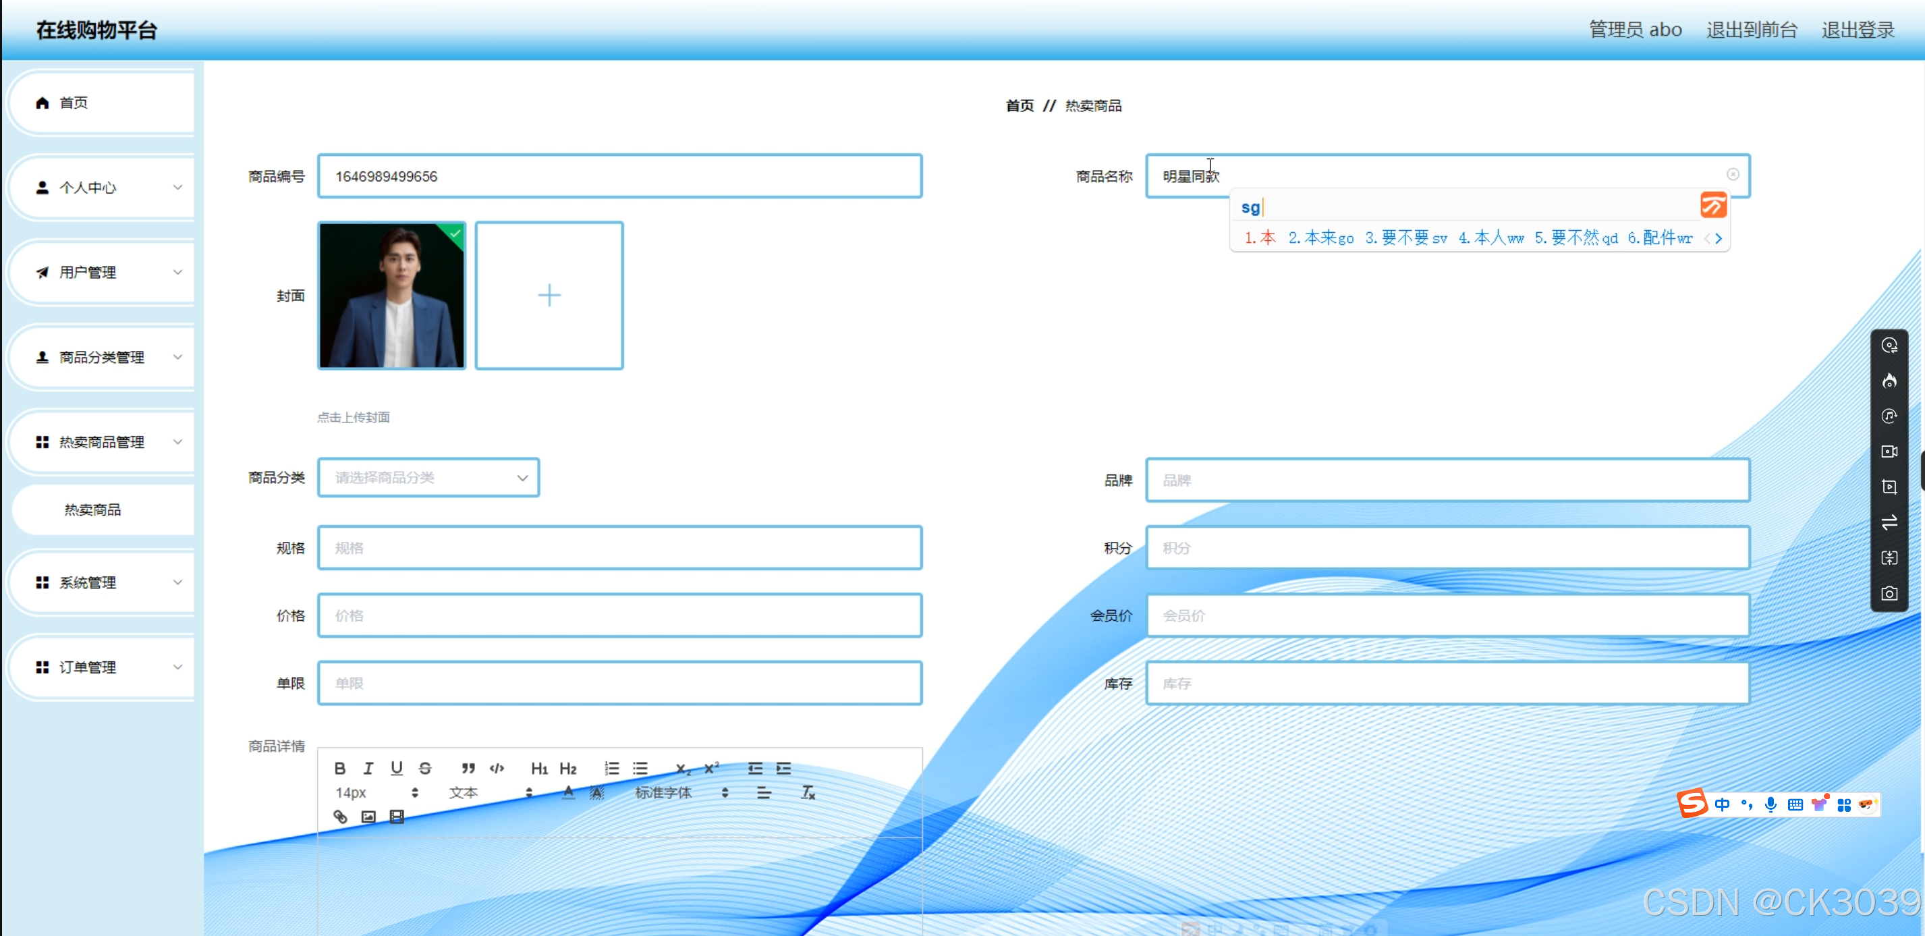Toggle underline formatting in editor
1925x936 pixels.
point(397,768)
